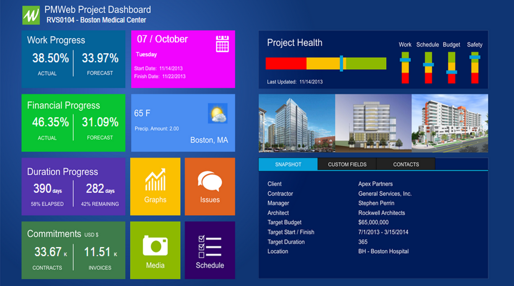Click the 65 F temperature reading

pyautogui.click(x=142, y=113)
